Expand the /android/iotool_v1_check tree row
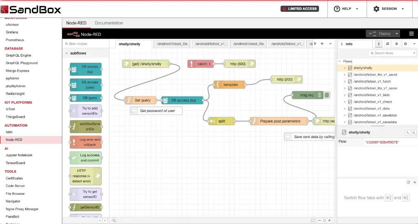418x224 pixels. pos(345,102)
